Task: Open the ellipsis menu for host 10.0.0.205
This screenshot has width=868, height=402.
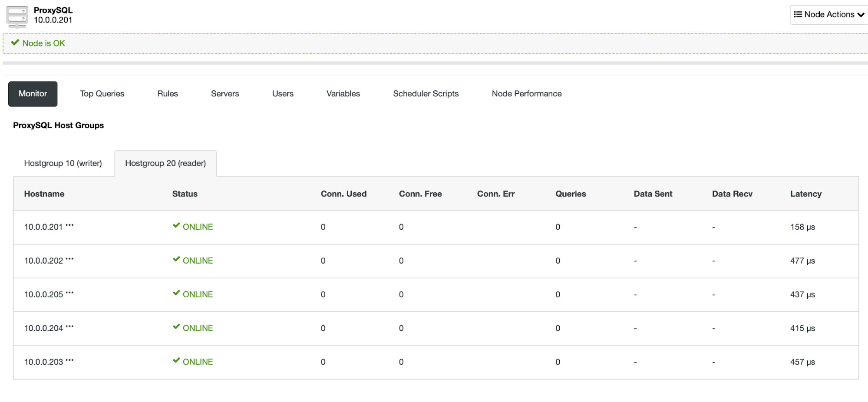Action: coord(69,293)
